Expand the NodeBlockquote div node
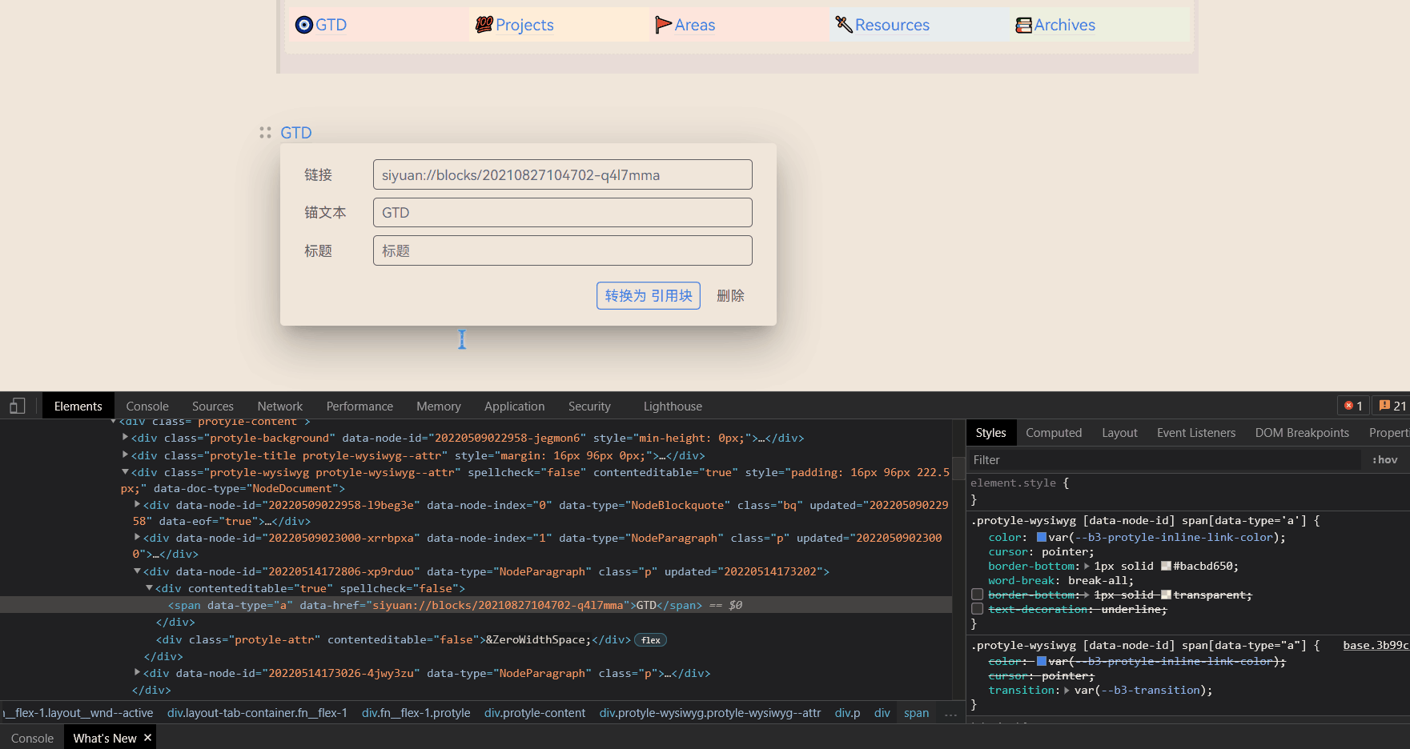Viewport: 1410px width, 749px height. coord(137,505)
